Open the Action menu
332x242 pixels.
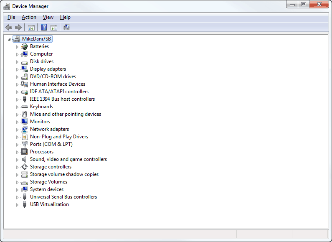(x=29, y=17)
